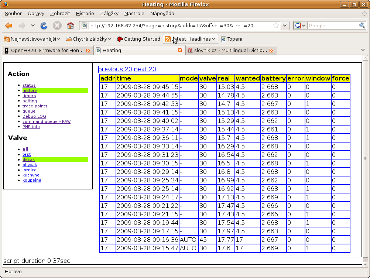This screenshot has width=370, height=278.
Task: Click the Reload page icon
Action: pyautogui.click(x=44, y=25)
